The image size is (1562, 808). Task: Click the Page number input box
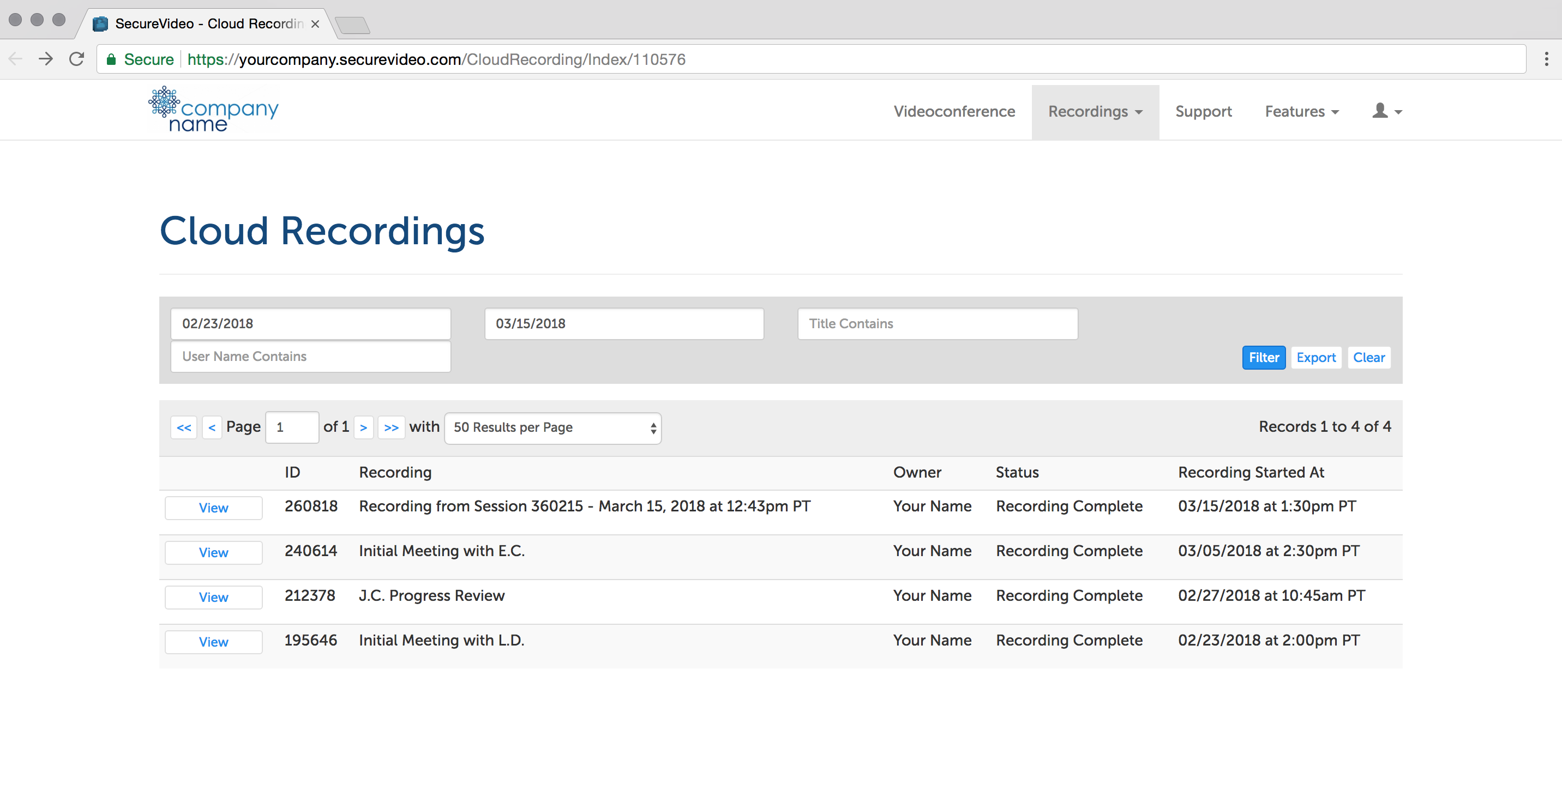coord(292,427)
